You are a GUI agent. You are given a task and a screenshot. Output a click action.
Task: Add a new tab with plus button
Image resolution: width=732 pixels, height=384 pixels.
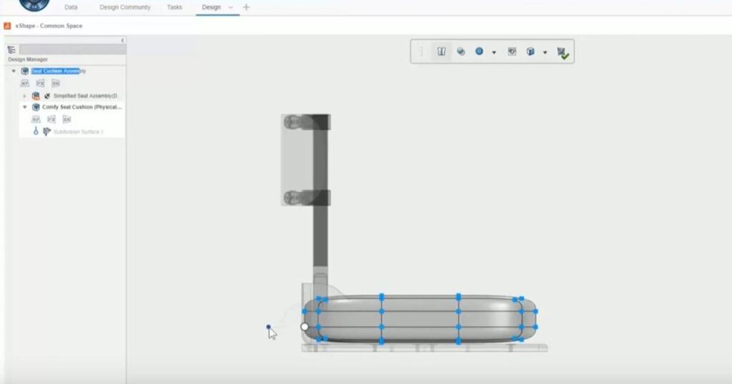coord(247,7)
